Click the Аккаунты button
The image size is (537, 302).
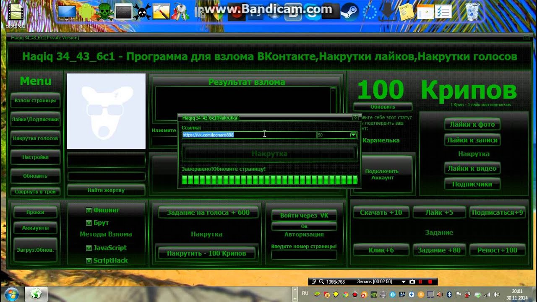point(35,228)
